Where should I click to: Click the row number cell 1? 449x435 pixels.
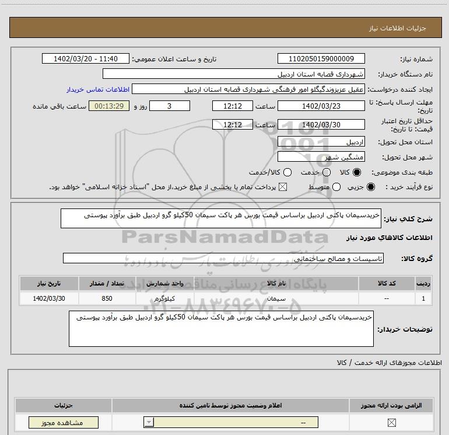pyautogui.click(x=423, y=298)
